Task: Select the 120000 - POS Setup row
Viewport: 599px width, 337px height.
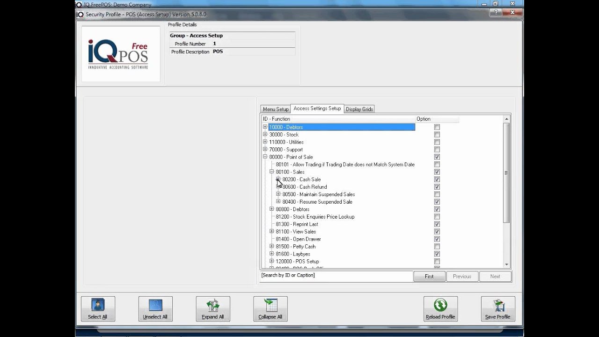Action: tap(297, 262)
